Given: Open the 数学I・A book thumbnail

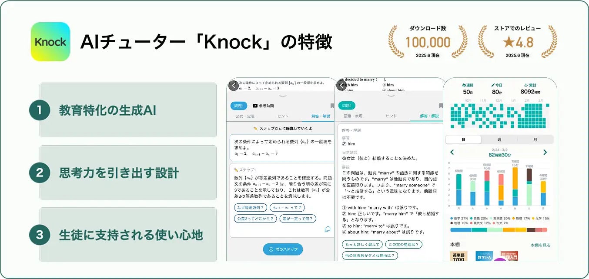Looking at the screenshot, I should tap(484, 256).
